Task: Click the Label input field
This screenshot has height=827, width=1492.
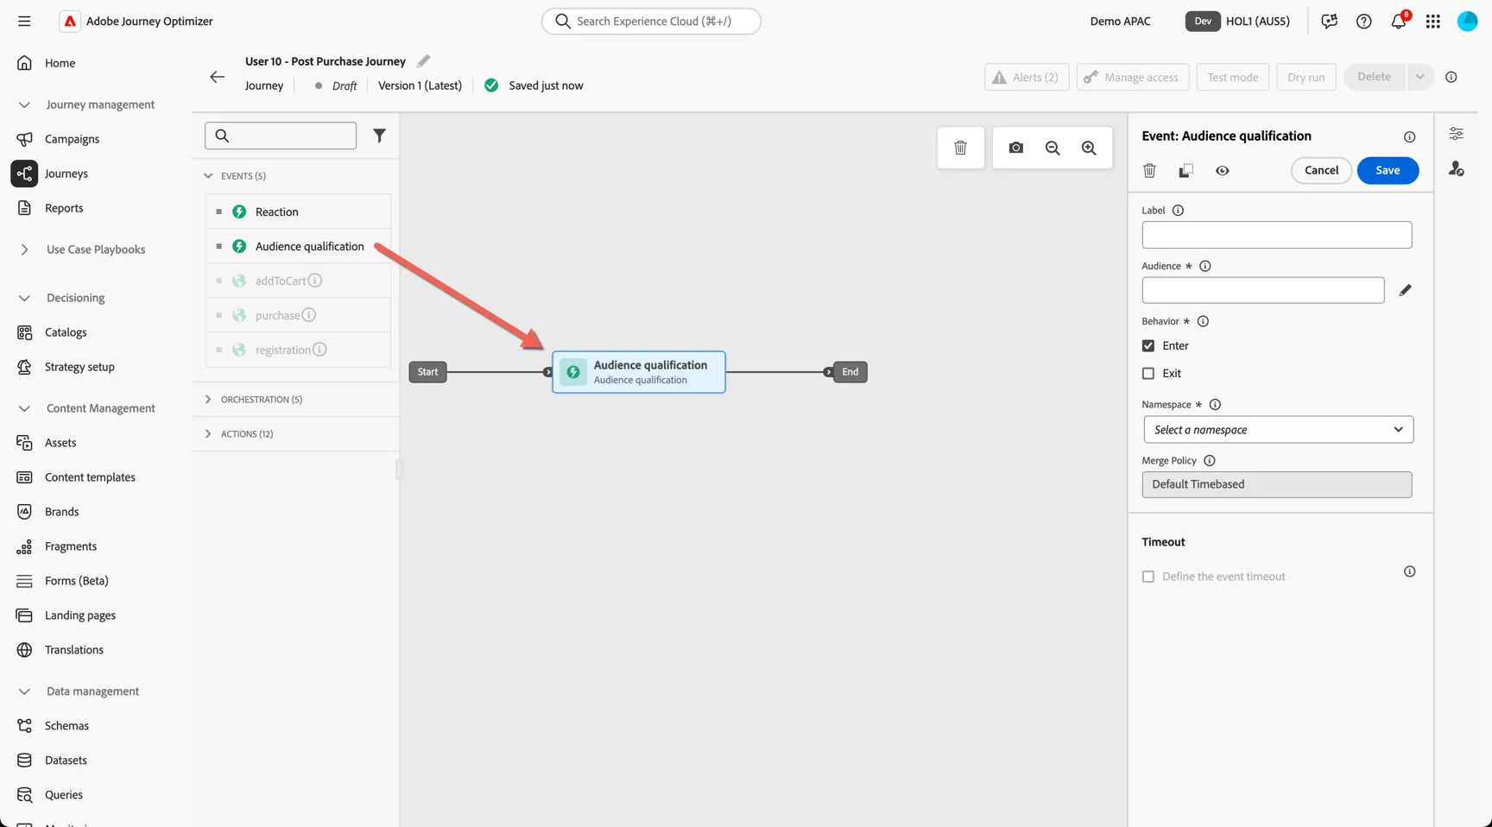Action: click(x=1276, y=235)
